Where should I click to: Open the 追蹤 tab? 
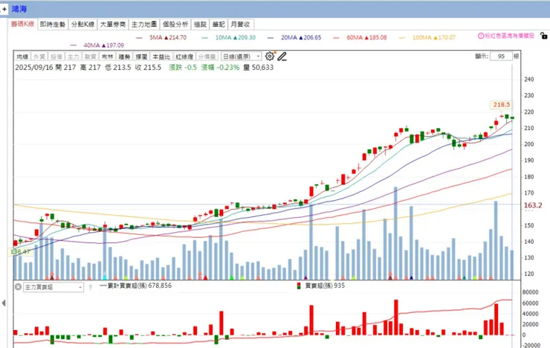(x=200, y=25)
